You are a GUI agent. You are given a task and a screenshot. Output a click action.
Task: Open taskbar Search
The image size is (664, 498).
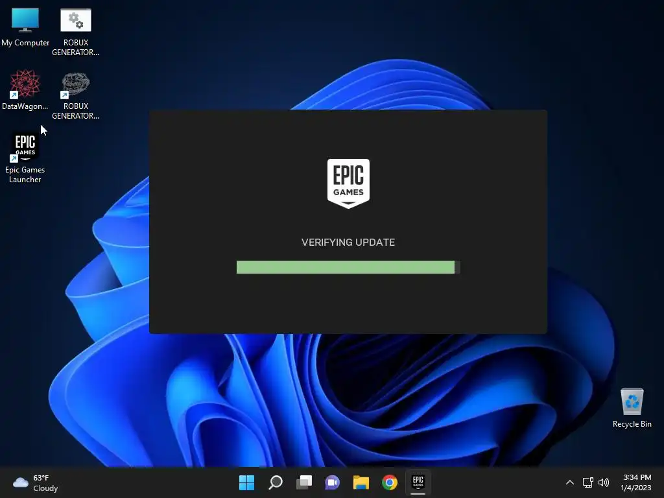coord(275,482)
